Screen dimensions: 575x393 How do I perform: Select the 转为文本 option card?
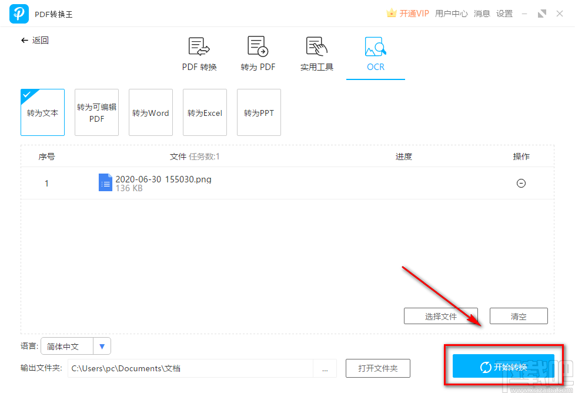tap(42, 112)
